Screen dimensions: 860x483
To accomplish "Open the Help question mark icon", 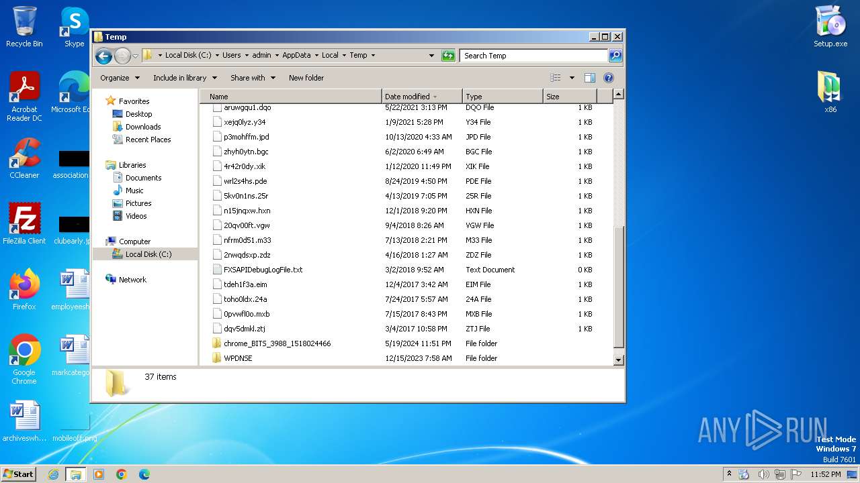I will [609, 78].
